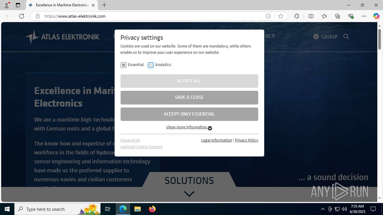Add this page to favorites star
This screenshot has width=383, height=215.
pyautogui.click(x=280, y=16)
